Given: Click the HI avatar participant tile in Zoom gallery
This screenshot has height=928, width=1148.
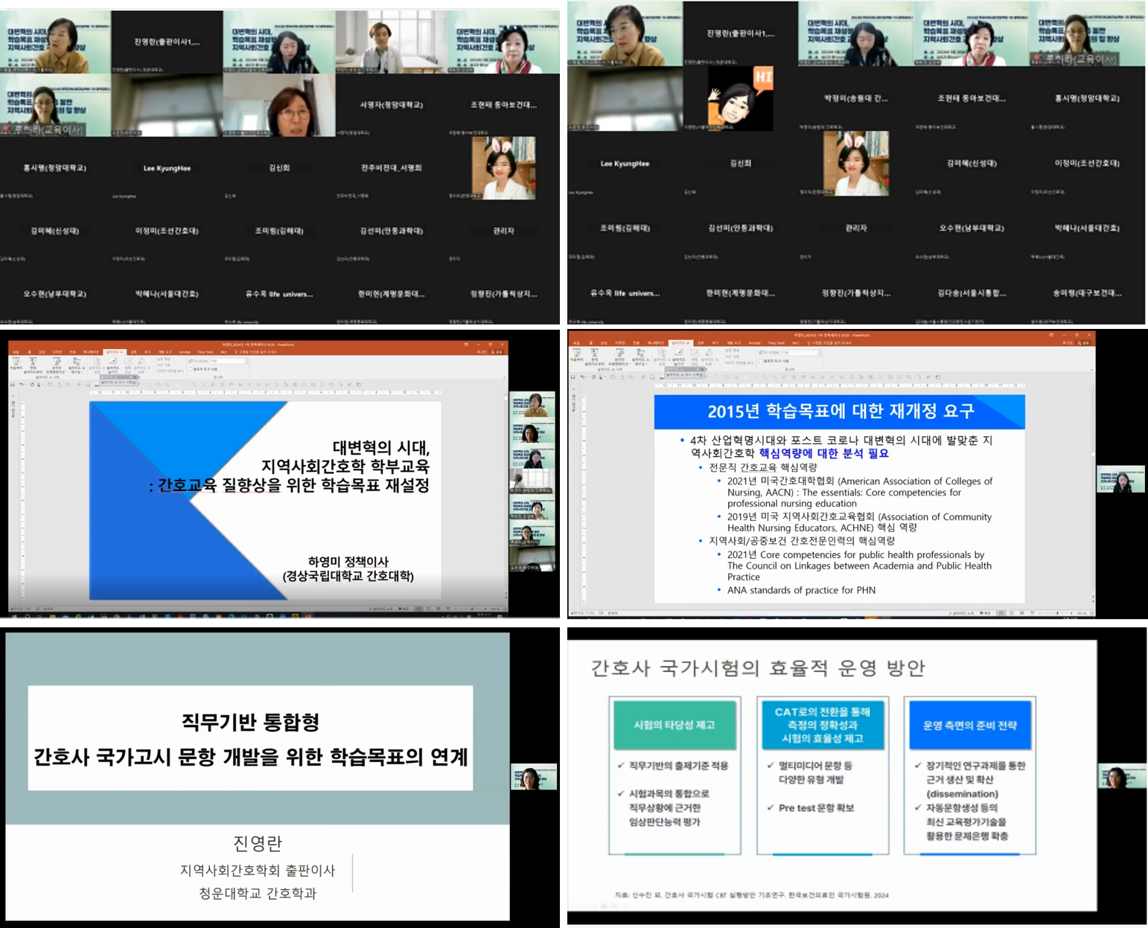Looking at the screenshot, I should pos(740,98).
